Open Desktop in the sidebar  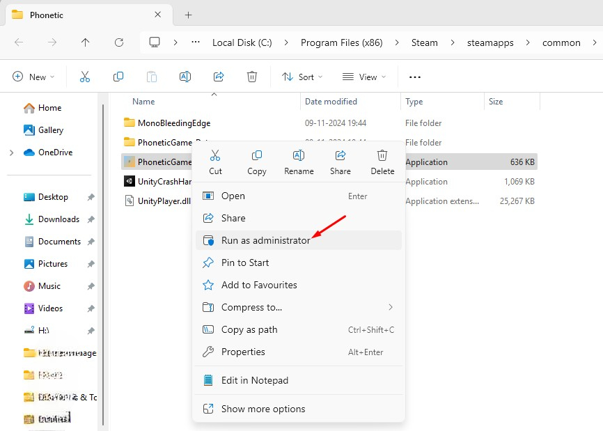click(46, 197)
